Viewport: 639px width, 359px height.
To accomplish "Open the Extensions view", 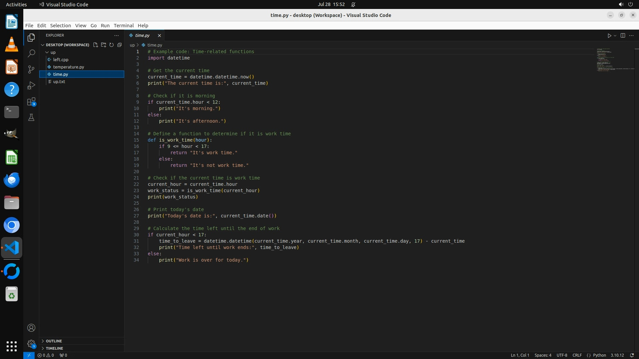I will tap(31, 102).
